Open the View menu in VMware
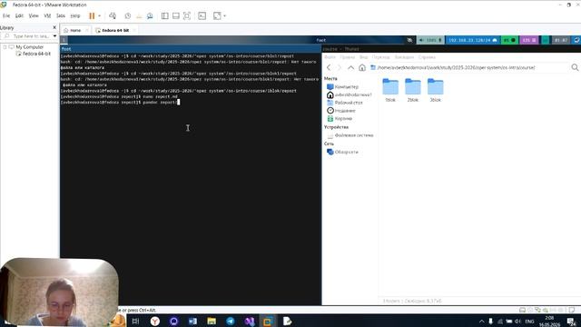 click(x=34, y=15)
